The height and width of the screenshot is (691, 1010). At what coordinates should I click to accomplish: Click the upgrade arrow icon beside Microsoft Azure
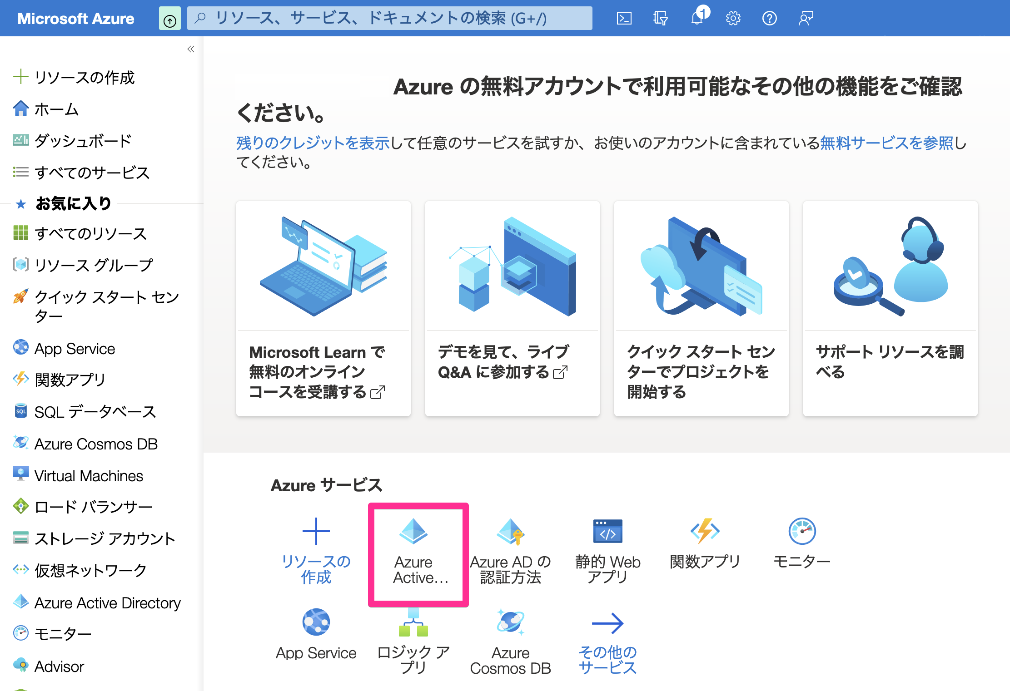[169, 19]
